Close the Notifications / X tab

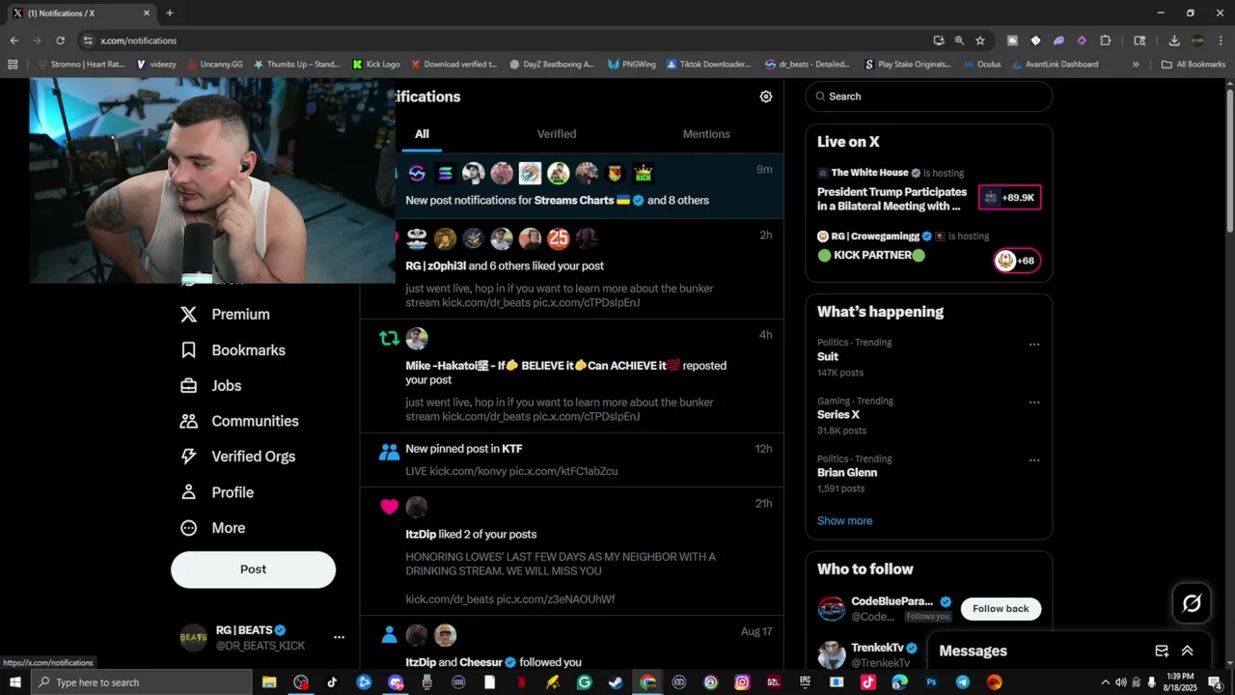point(147,14)
